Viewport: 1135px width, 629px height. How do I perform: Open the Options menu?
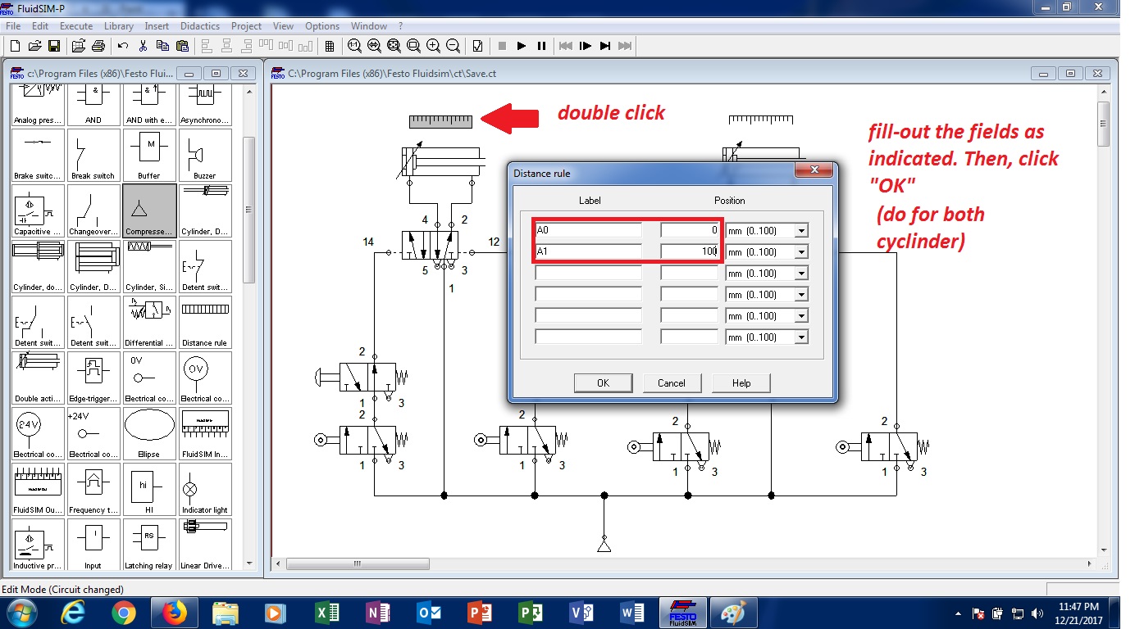[x=322, y=26]
